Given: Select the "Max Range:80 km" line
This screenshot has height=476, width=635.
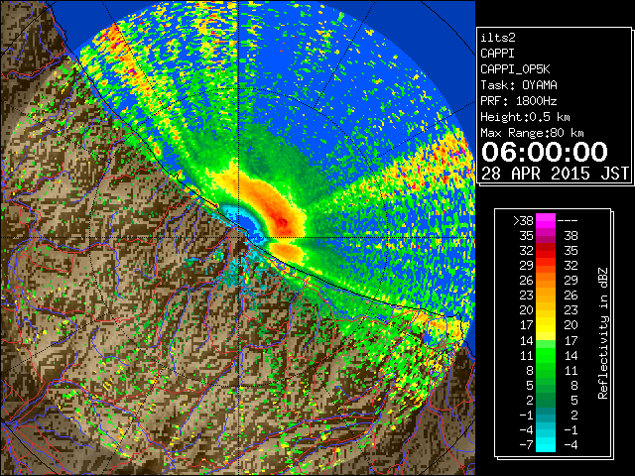Looking at the screenshot, I should [532, 133].
